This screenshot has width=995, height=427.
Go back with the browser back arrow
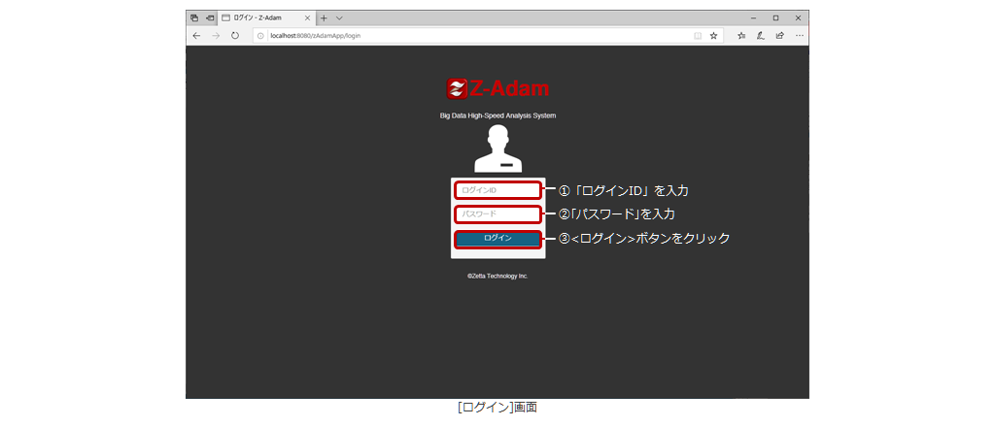[x=196, y=36]
